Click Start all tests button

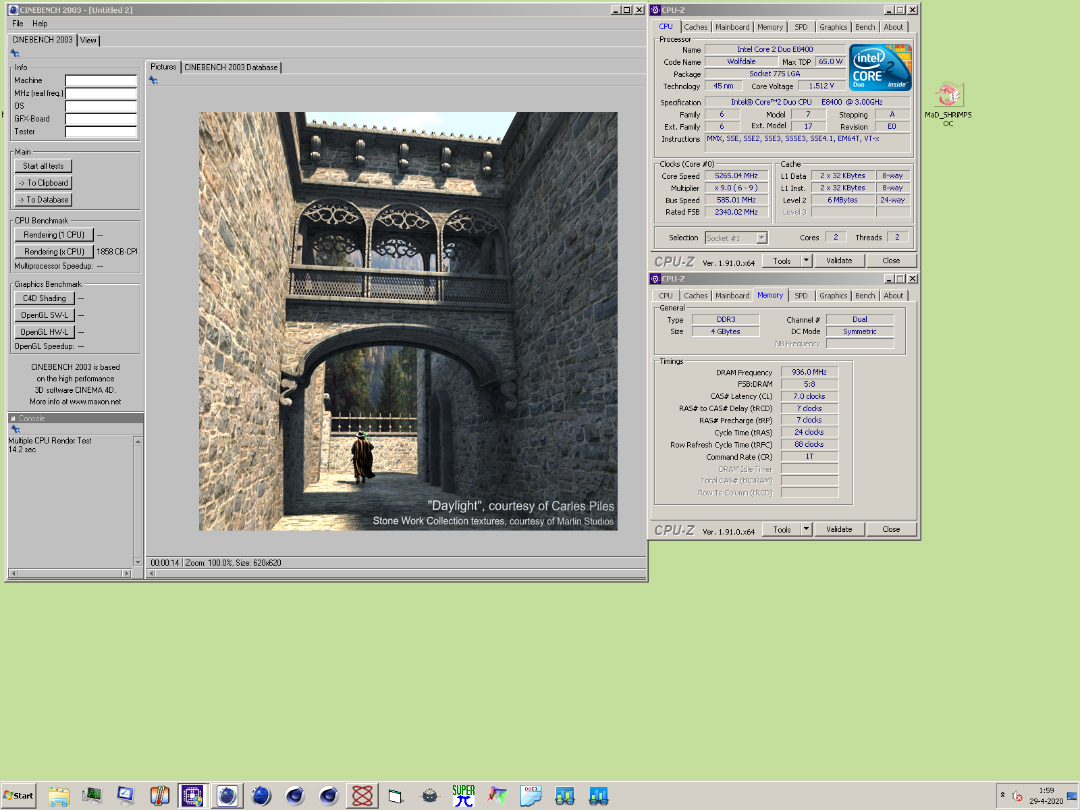(x=43, y=166)
